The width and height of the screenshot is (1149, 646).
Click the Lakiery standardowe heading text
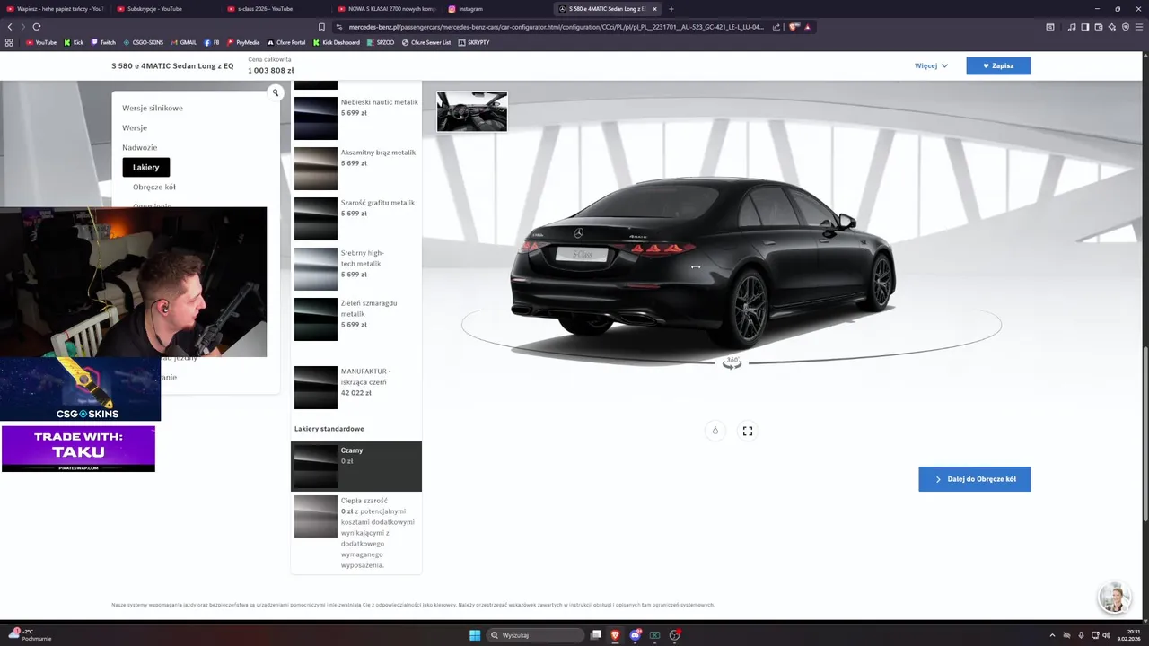(329, 429)
